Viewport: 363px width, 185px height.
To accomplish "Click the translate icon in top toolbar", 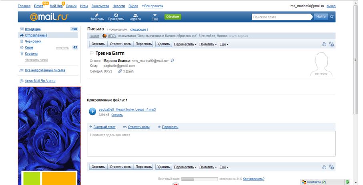I will point(331,44).
